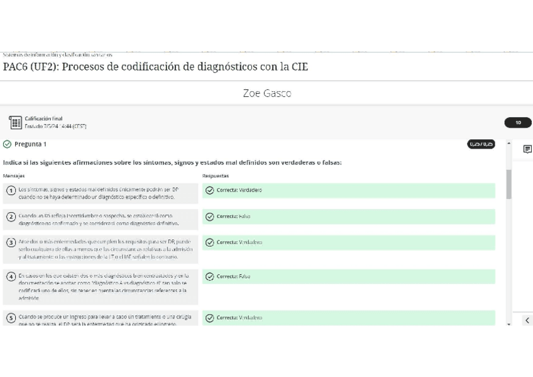Click the green check beside Pregunta 1
This screenshot has height=377, width=533.
tap(6, 144)
